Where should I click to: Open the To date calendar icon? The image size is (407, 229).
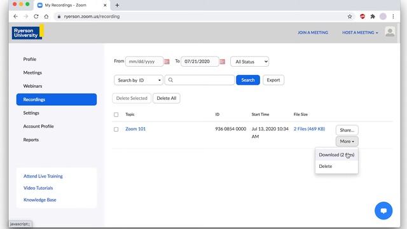coord(222,62)
